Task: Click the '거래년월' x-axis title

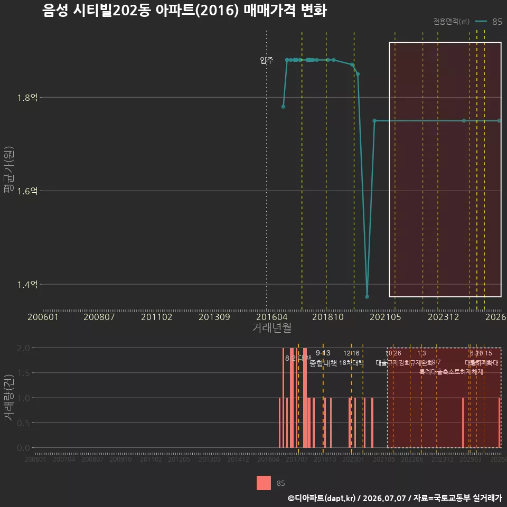Action: (x=271, y=327)
